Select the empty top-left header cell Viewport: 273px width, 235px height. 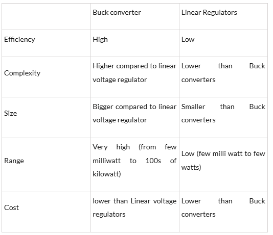pyautogui.click(x=46, y=17)
